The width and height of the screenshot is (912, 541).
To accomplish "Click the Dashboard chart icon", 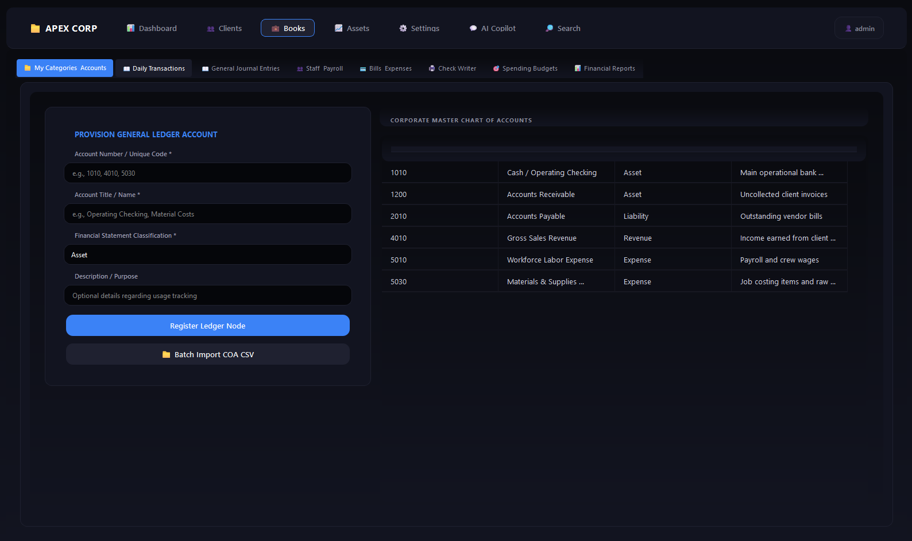I will [x=131, y=28].
